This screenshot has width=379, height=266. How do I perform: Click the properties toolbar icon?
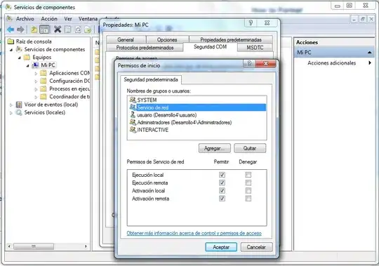(x=67, y=29)
